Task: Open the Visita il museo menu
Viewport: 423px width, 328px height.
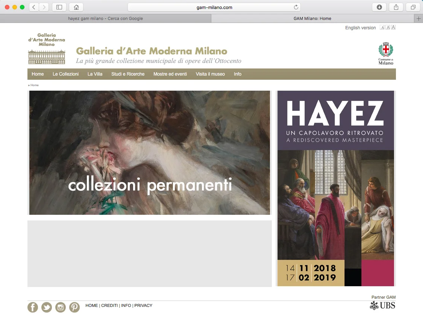Action: pos(211,74)
